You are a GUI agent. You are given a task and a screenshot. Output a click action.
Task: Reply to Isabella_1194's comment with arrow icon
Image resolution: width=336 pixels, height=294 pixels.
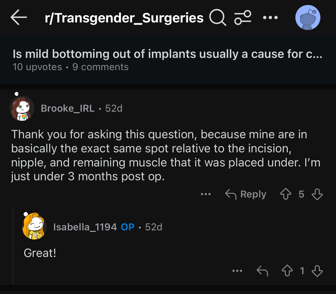click(262, 271)
